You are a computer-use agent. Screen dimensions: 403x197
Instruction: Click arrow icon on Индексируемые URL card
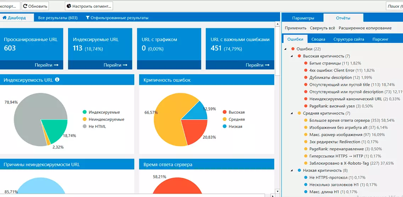click(x=125, y=65)
